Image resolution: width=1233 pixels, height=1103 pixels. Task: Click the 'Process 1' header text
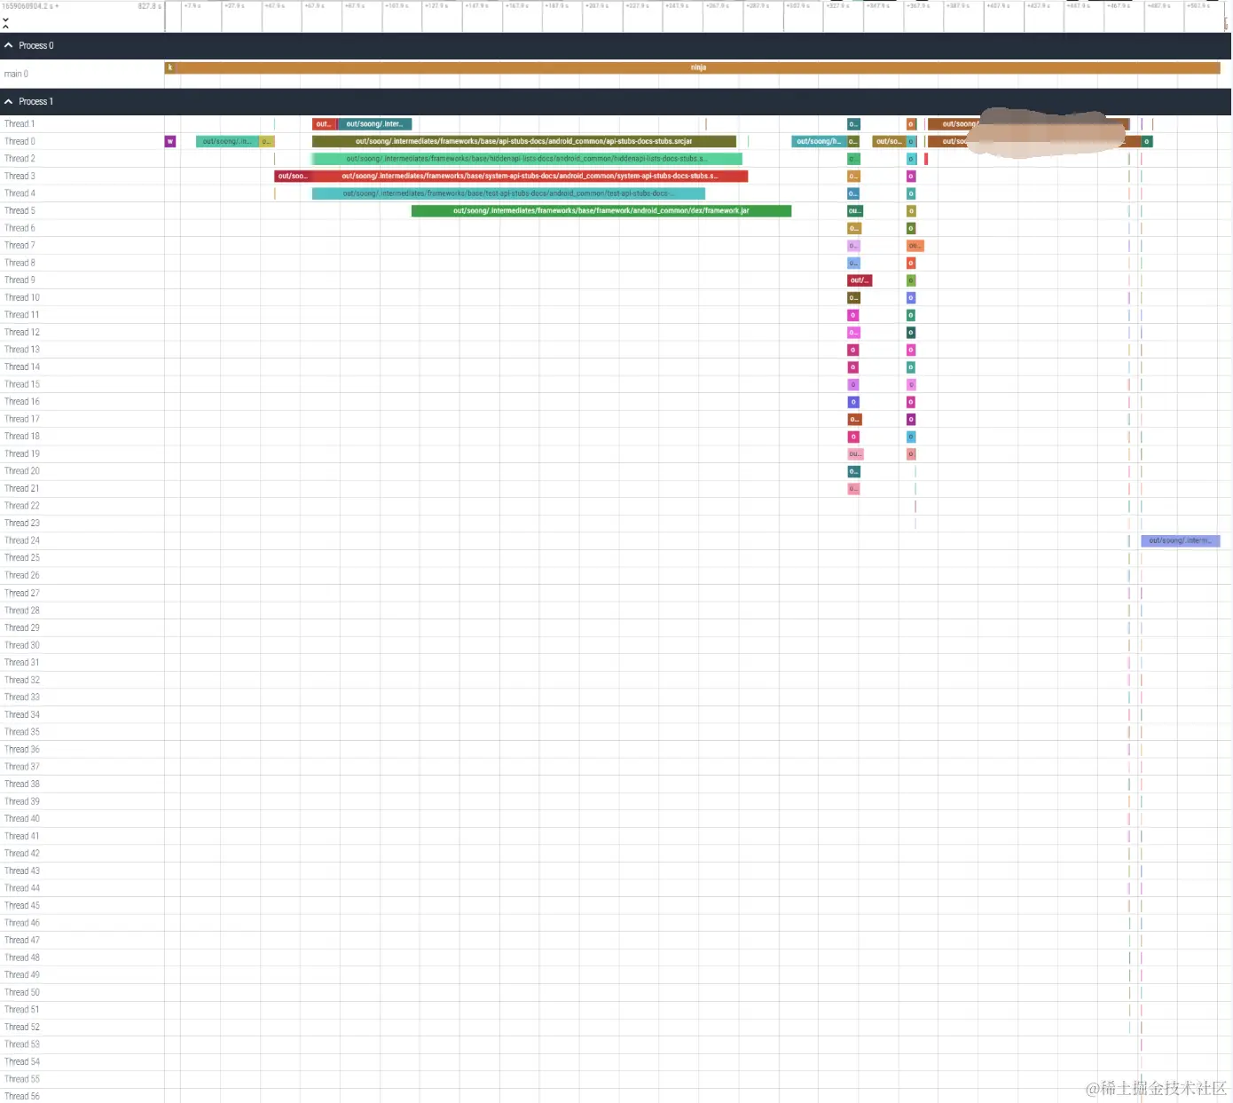coord(36,101)
